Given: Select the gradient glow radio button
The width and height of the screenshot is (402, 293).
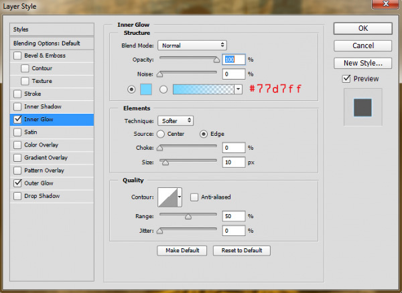Looking at the screenshot, I should [163, 90].
